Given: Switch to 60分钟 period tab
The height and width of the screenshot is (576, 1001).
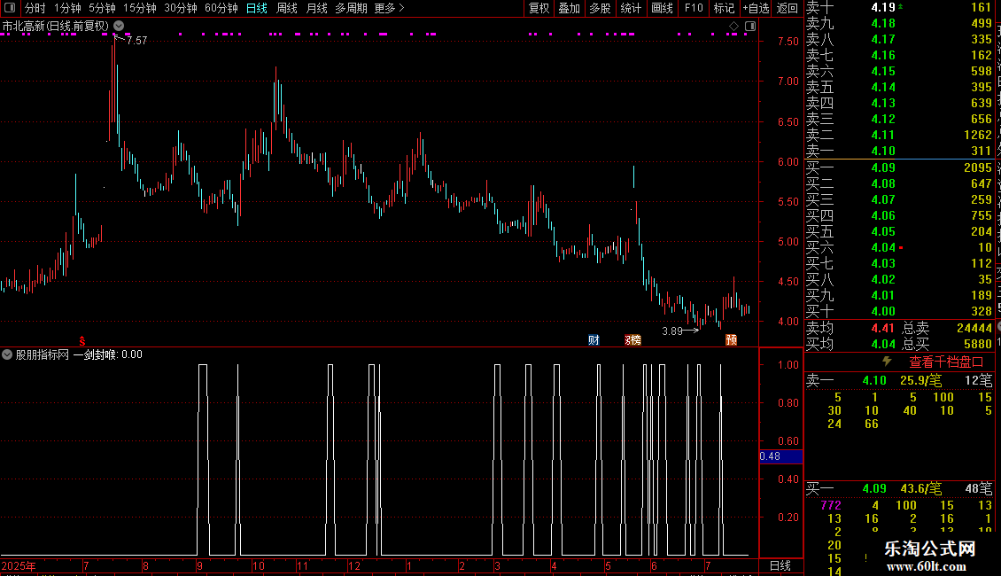Looking at the screenshot, I should coord(221,8).
